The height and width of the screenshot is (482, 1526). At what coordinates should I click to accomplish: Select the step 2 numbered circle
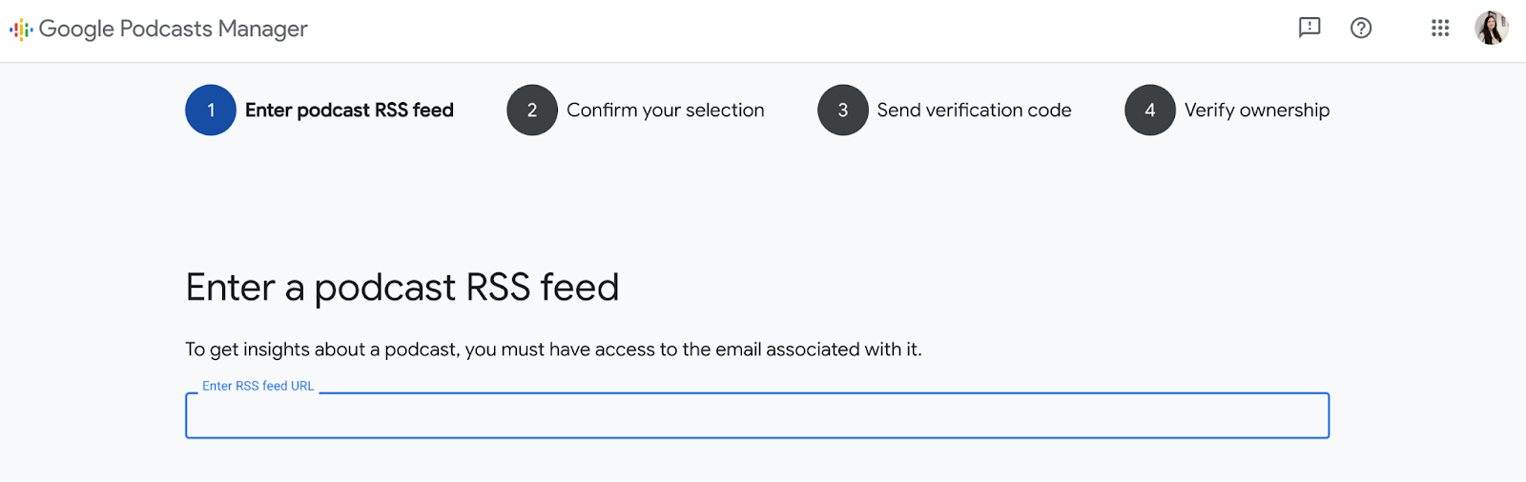pyautogui.click(x=532, y=110)
